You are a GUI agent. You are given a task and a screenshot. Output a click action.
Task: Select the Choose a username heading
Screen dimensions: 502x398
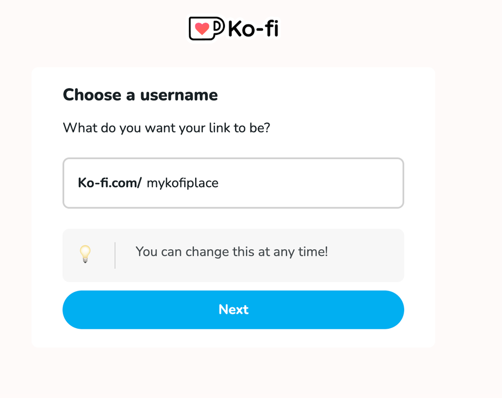point(140,95)
